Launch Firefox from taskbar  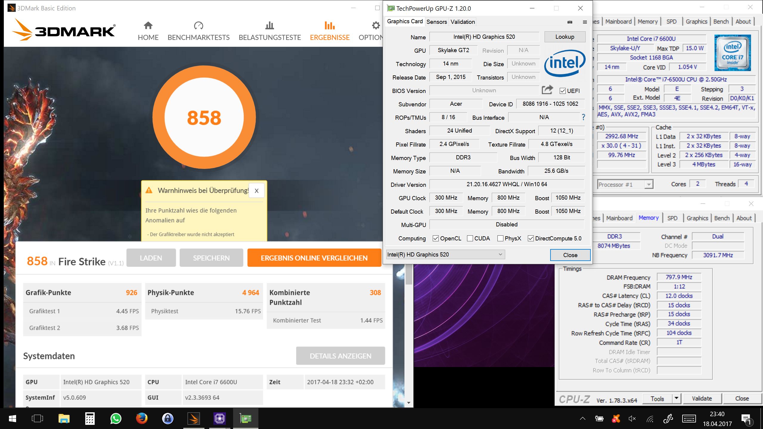(142, 419)
